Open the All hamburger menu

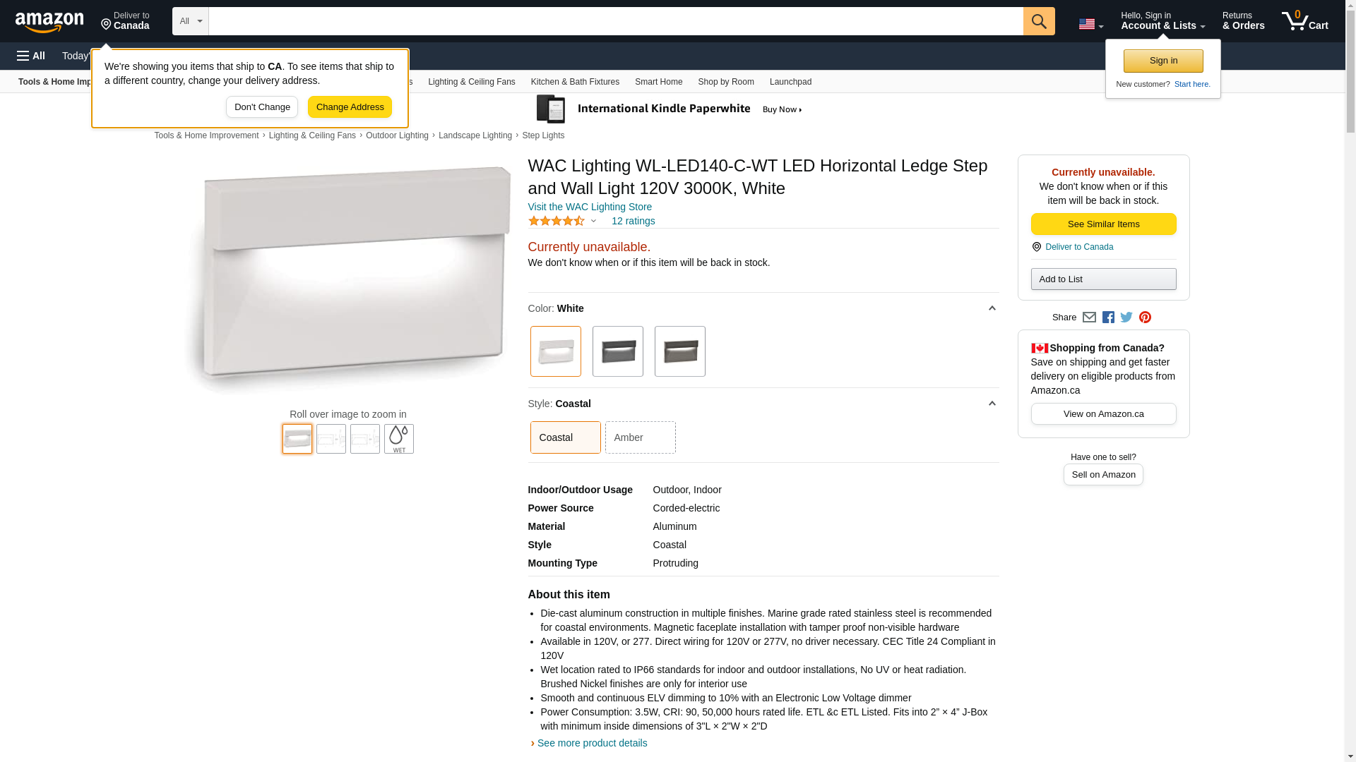pos(31,56)
